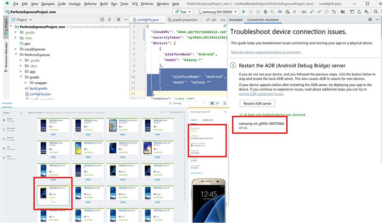Click the collapse-all icon in Project panel
The image size is (382, 223).
109,20
